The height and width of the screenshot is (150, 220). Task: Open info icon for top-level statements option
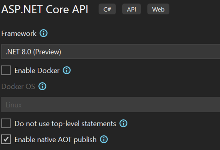pos(123,124)
